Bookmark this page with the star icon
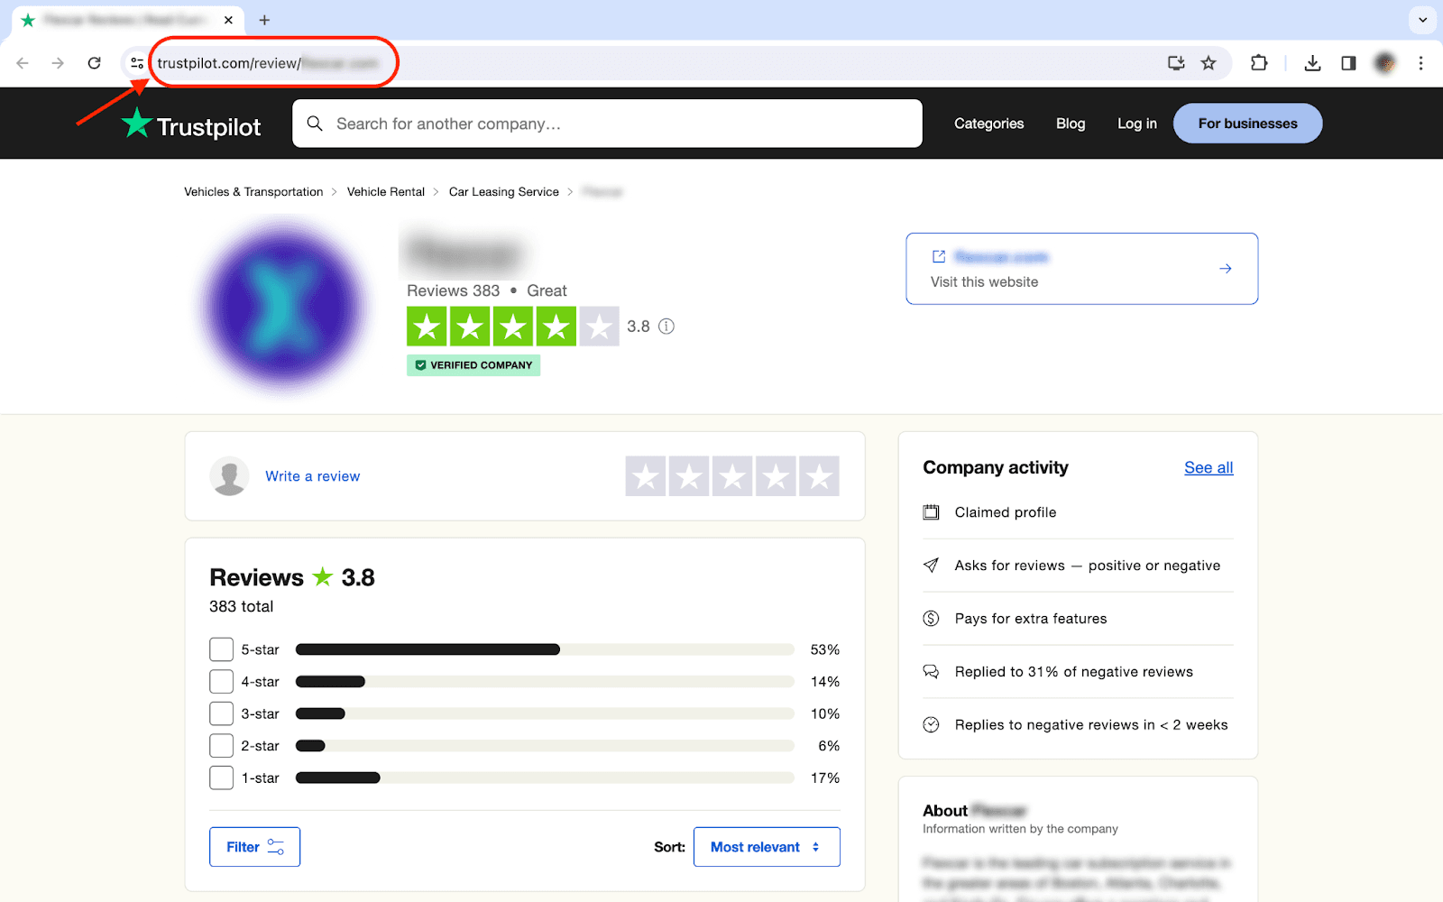Viewport: 1443px width, 902px height. click(x=1209, y=63)
